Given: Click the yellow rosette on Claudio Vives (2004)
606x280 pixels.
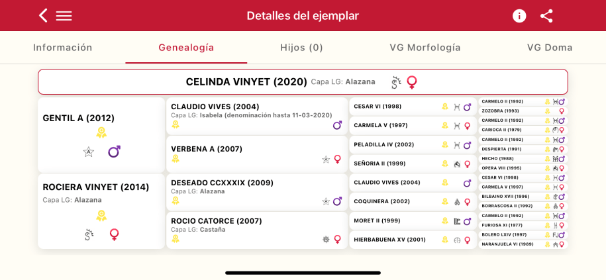Looking at the screenshot, I should click(x=176, y=124).
